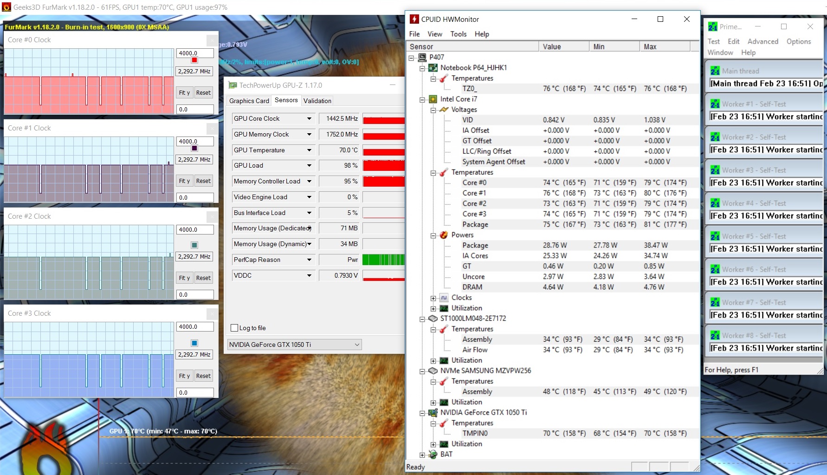The image size is (827, 475).
Task: Click Reset in Core #0 Clock
Action: tap(203, 92)
